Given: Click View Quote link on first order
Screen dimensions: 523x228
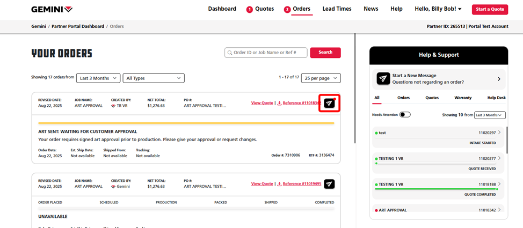Looking at the screenshot, I should 262,103.
